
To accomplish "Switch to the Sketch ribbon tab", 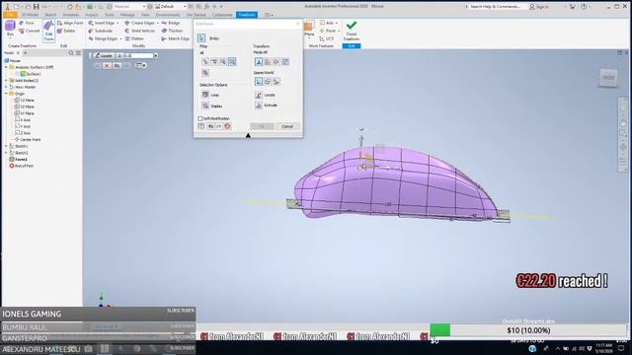I will [50, 15].
